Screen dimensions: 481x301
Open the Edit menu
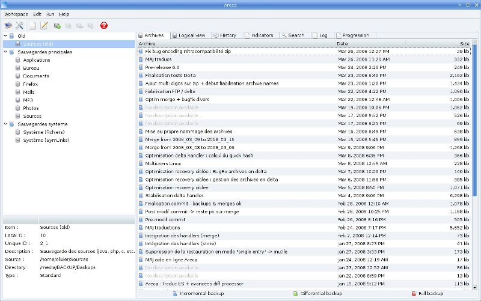(37, 14)
